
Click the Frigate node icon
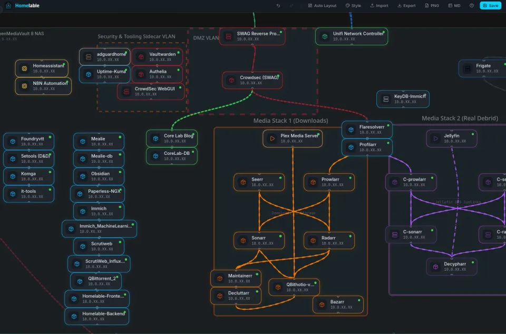pyautogui.click(x=468, y=68)
